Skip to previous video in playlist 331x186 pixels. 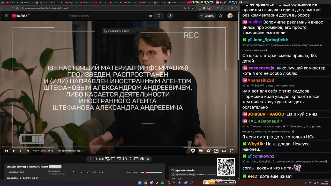[6, 151]
